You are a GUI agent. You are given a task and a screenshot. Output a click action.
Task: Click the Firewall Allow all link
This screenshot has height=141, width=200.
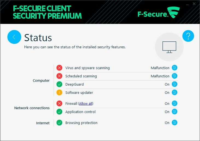tap(86, 103)
